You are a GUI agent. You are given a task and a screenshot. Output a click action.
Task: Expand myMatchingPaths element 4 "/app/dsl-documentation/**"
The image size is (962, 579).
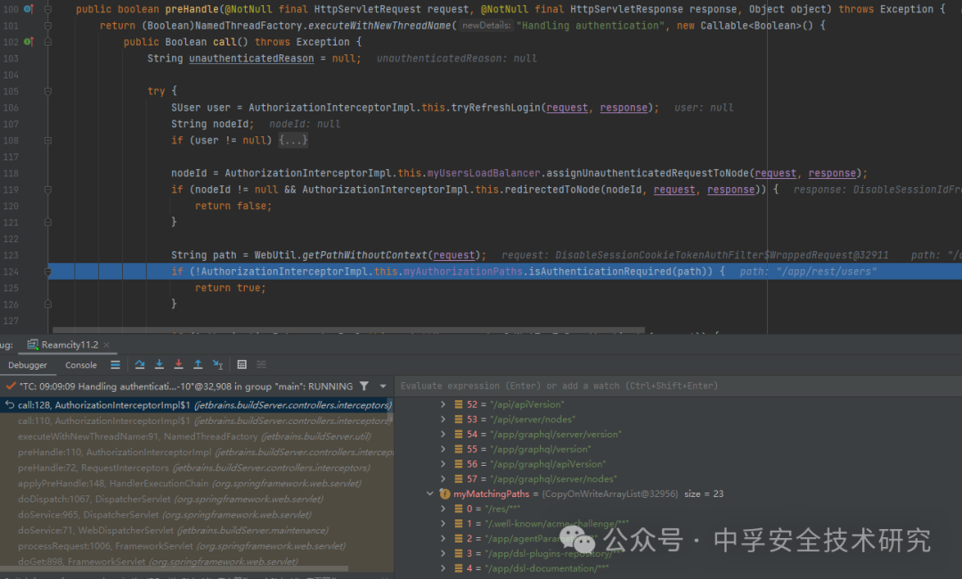(443, 568)
